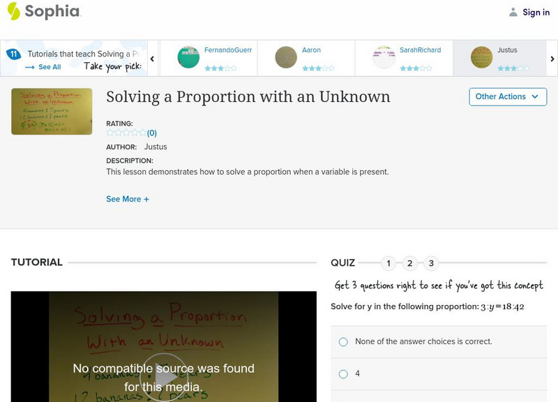Jump to quiz question 3
This screenshot has height=402, width=558.
point(431,264)
